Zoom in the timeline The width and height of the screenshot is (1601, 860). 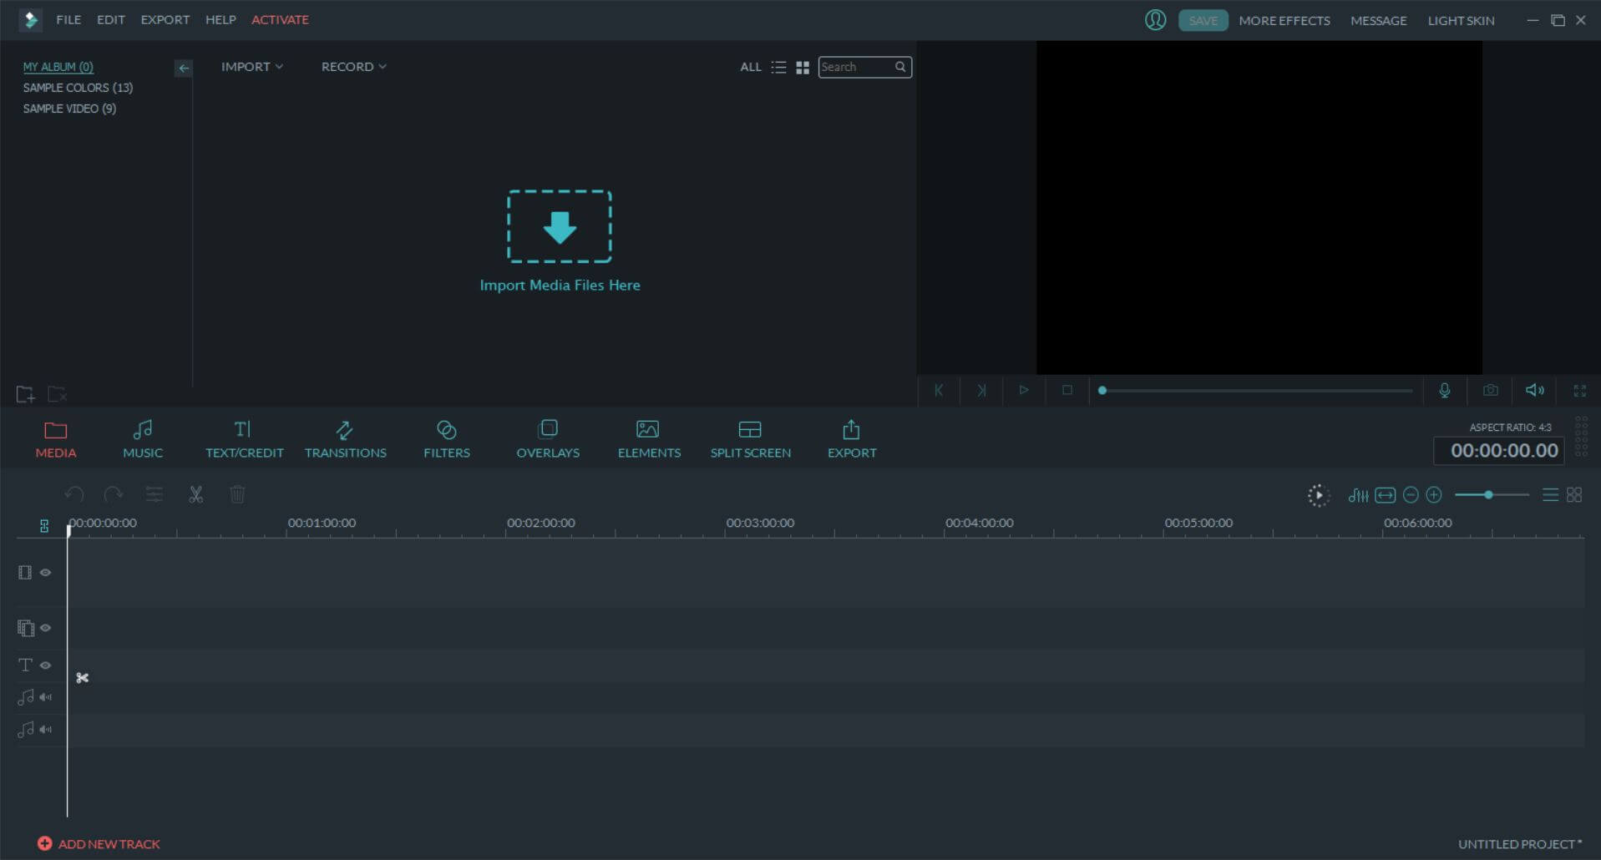1434,495
